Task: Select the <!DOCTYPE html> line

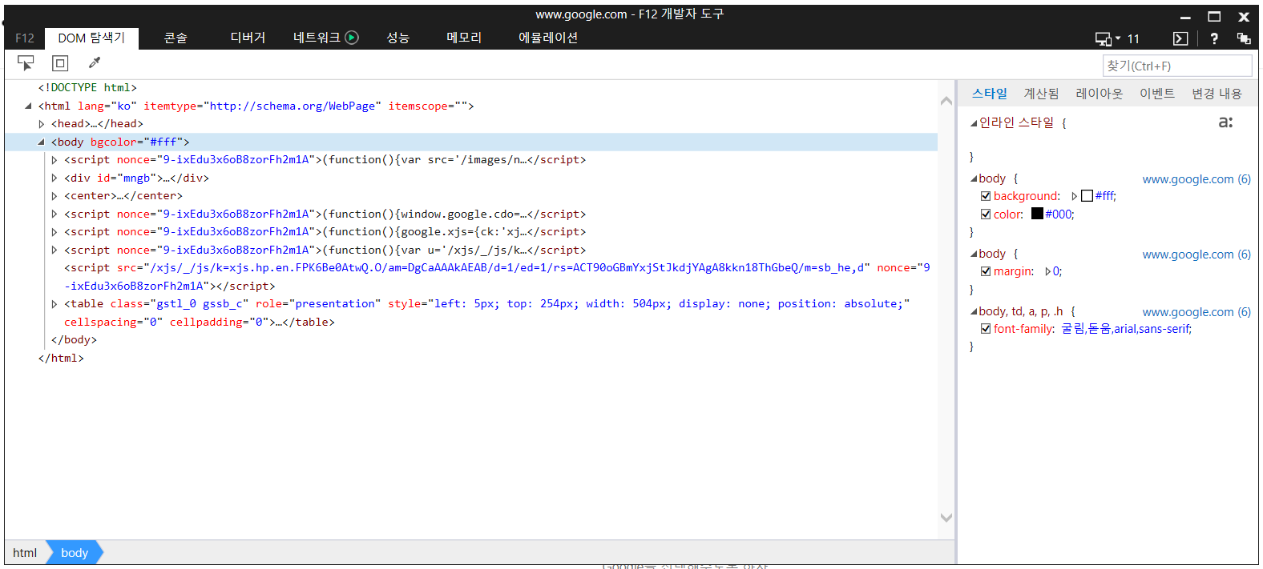Action: (x=87, y=88)
